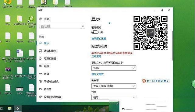The image size is (195, 112).
Task: Open 电源和睡眠 settings
Action: tap(50, 58)
